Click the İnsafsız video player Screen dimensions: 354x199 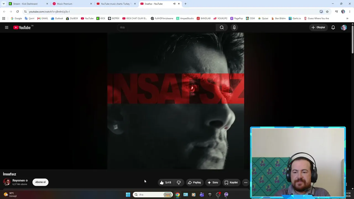[x=176, y=101]
